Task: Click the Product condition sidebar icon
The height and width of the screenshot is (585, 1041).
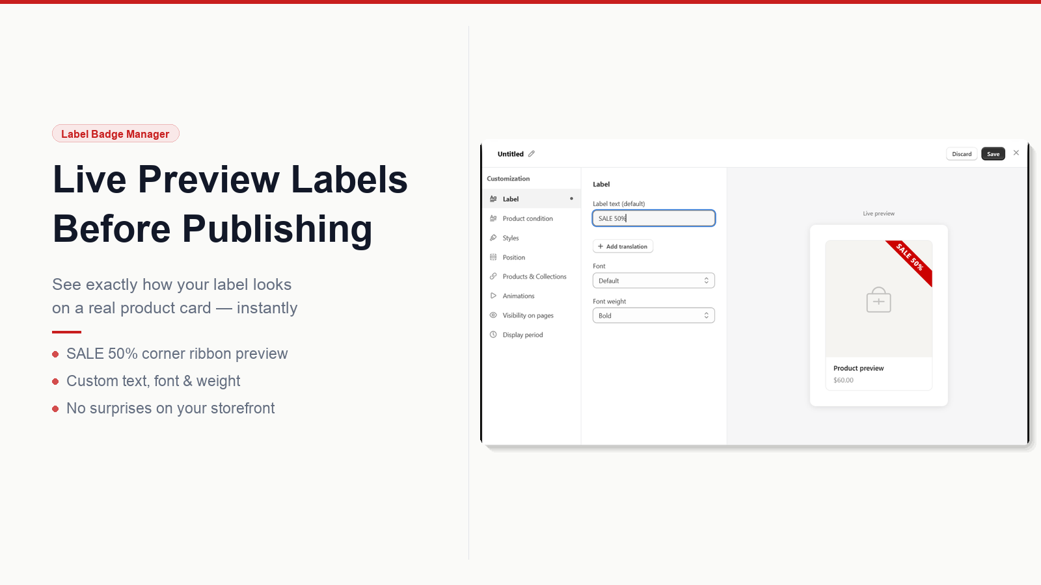Action: (x=493, y=218)
